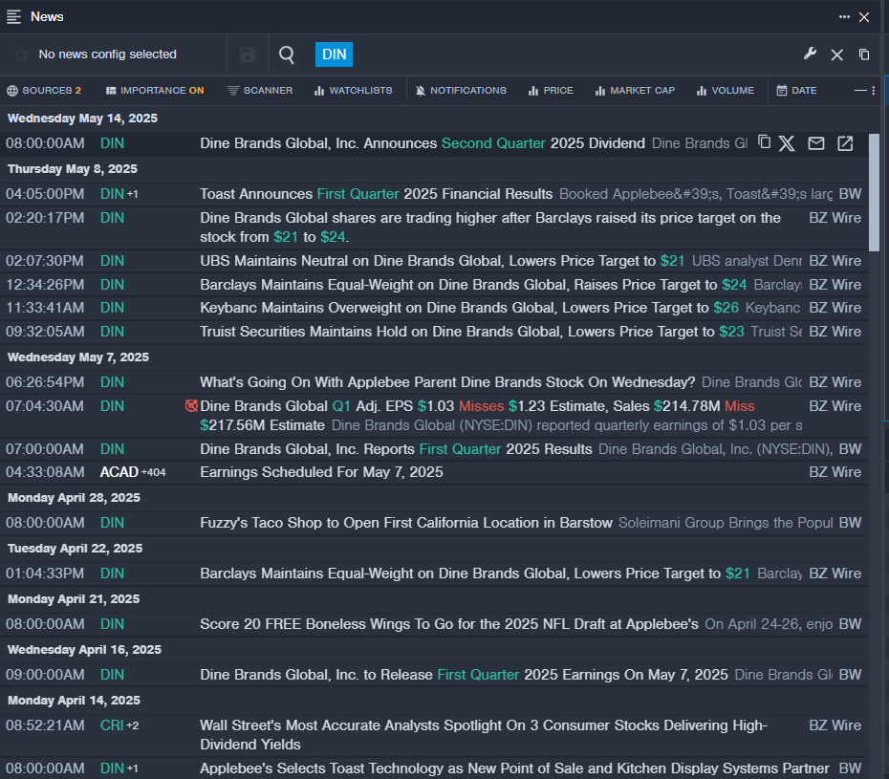889x779 pixels.
Task: Click the DIN ticker in the 08:00:00AM May 14 row
Action: (x=112, y=143)
